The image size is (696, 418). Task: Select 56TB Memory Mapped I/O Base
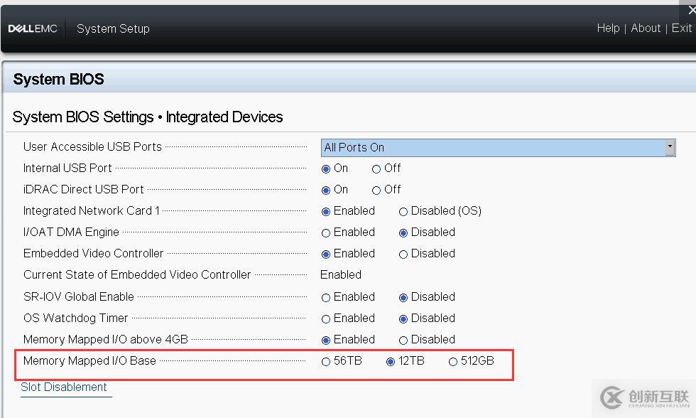tap(326, 362)
